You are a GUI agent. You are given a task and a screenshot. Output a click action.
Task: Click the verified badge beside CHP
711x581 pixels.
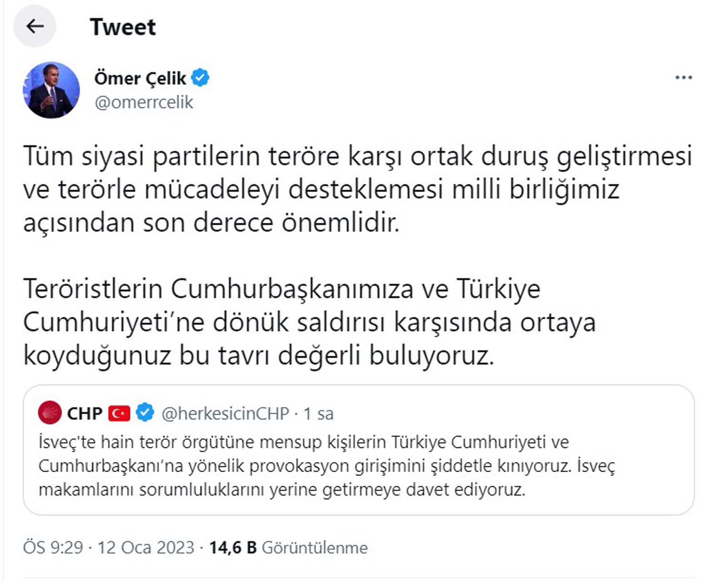(x=145, y=412)
